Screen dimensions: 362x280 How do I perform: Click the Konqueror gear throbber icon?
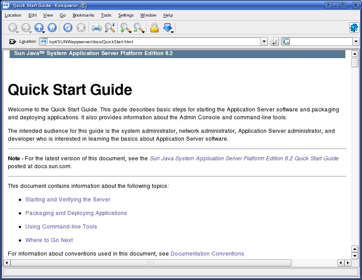pos(354,28)
